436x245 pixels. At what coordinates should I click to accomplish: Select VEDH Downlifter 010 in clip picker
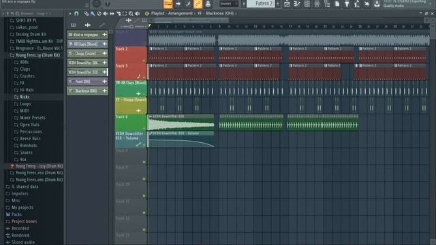[x=87, y=72]
